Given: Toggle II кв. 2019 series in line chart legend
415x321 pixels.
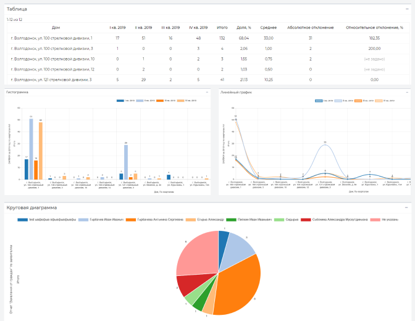Looking at the screenshot, I should click(x=344, y=101).
